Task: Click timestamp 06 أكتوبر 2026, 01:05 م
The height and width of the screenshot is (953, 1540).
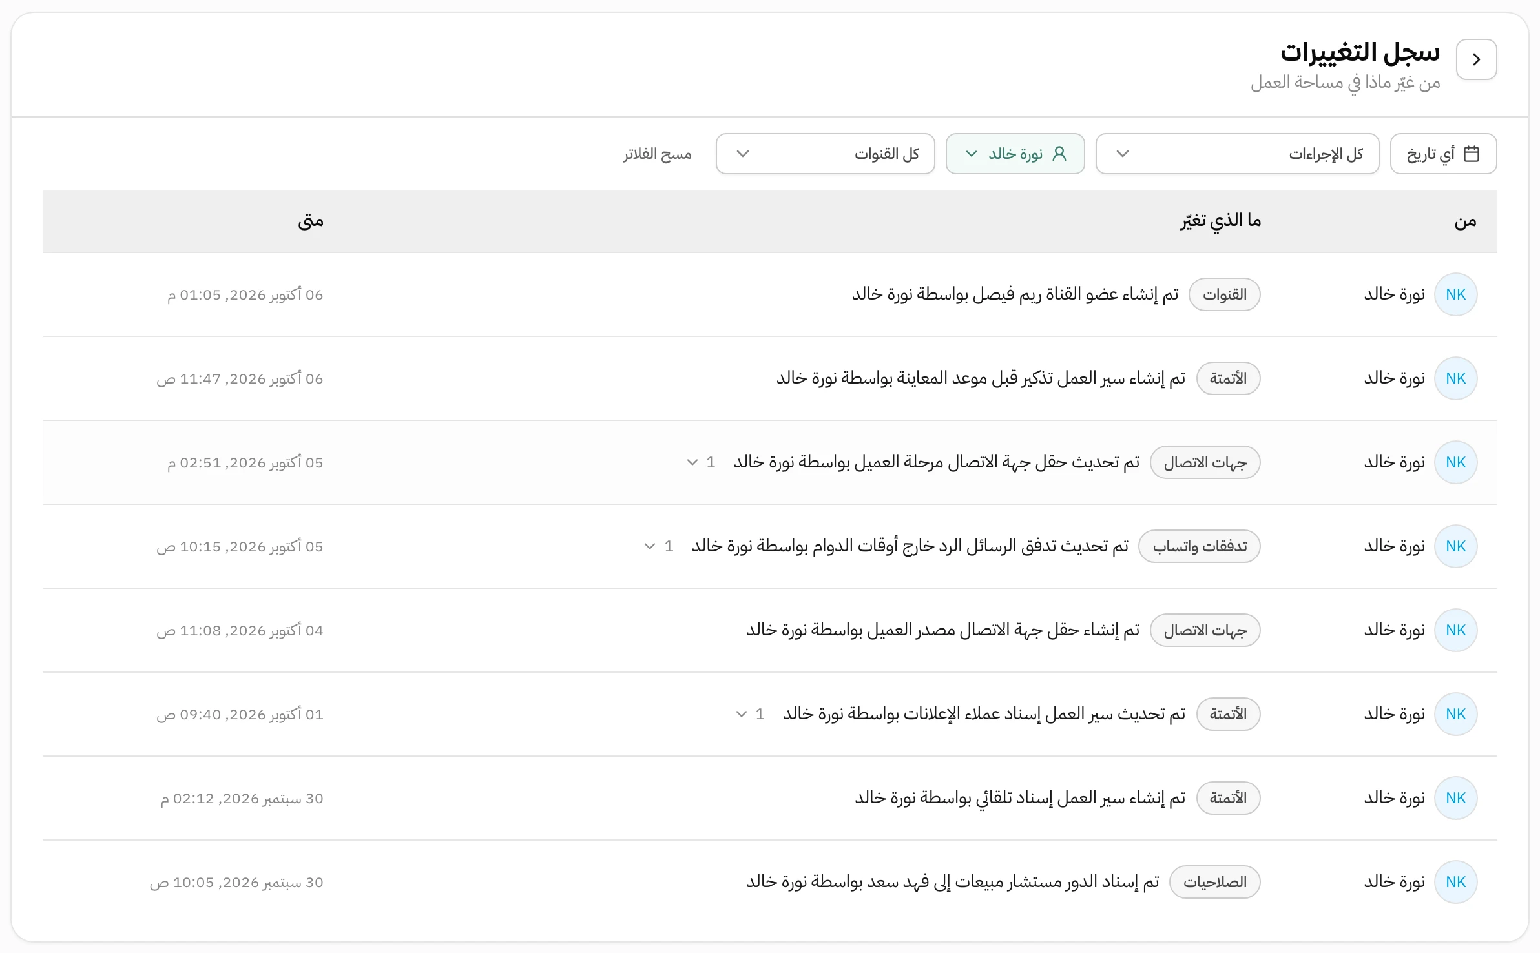Action: [245, 295]
